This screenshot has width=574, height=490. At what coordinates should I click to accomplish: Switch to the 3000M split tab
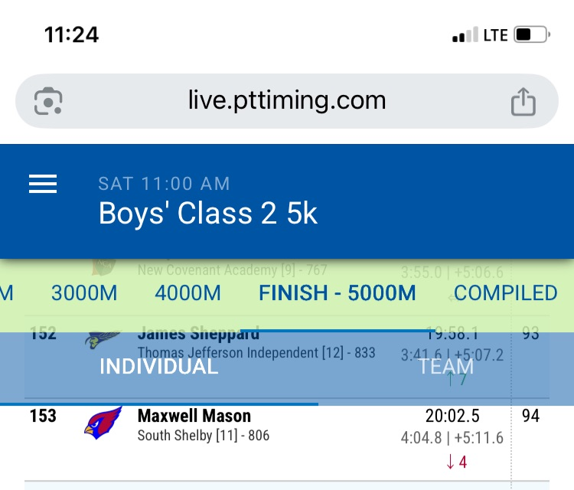point(84,293)
